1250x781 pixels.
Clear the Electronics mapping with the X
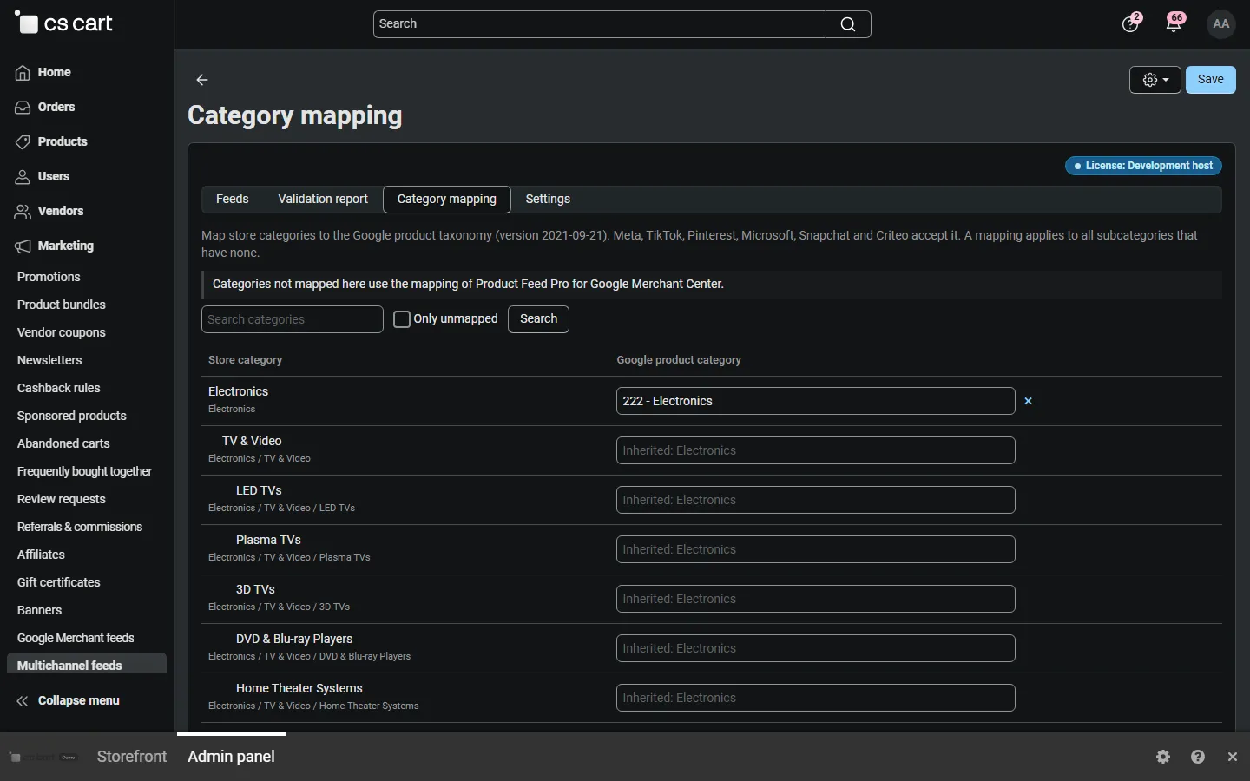coord(1029,401)
